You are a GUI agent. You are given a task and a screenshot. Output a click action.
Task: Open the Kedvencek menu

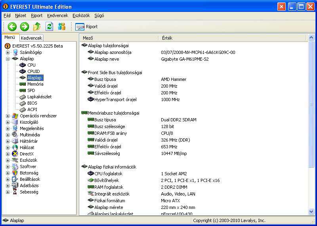click(x=57, y=15)
